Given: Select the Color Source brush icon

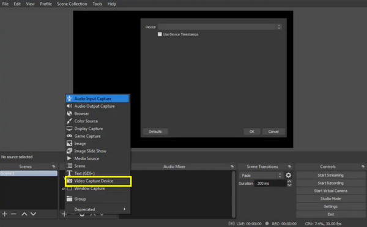Looking at the screenshot, I should click(69, 121).
